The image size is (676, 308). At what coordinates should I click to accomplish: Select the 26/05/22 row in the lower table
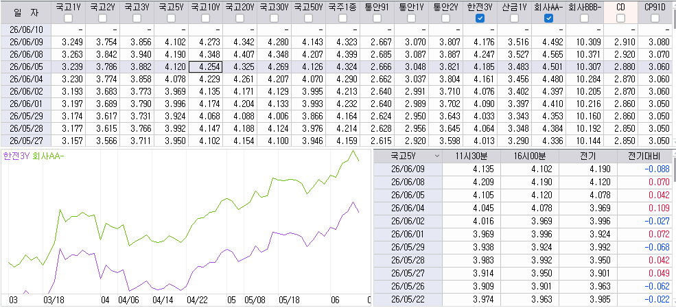408,299
